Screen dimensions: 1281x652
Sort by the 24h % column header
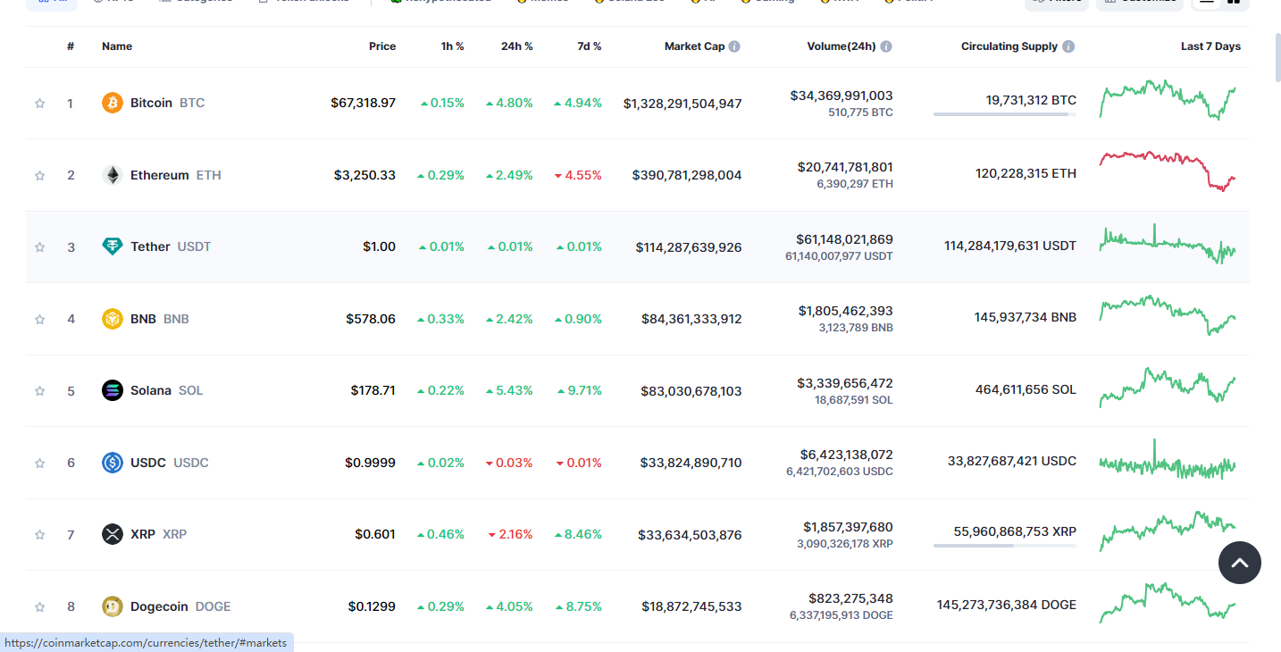517,46
